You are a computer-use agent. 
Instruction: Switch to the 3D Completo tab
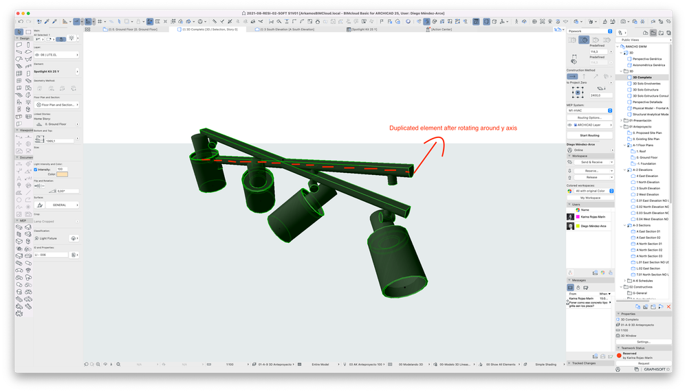207,30
